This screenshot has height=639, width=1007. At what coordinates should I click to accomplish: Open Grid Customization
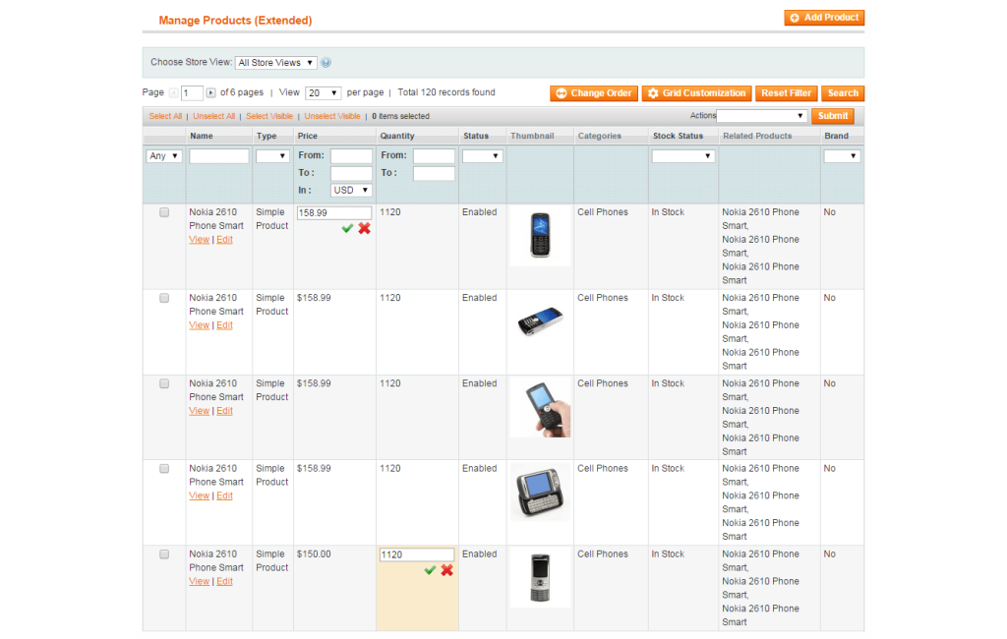(697, 93)
